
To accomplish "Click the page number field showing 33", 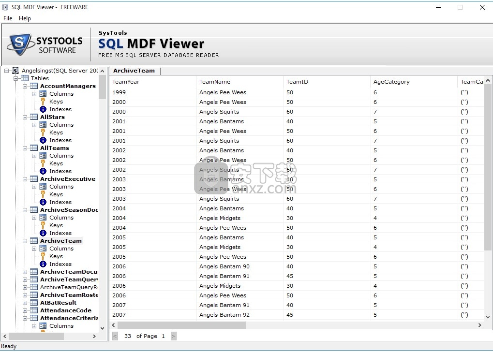I will (x=128, y=336).
